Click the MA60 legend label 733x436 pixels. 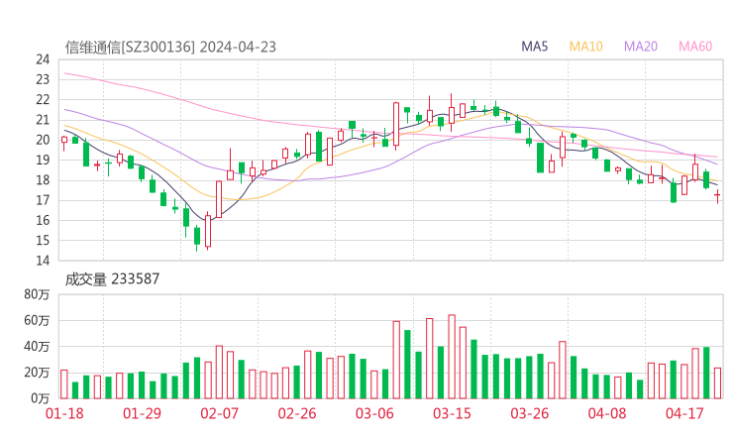695,47
